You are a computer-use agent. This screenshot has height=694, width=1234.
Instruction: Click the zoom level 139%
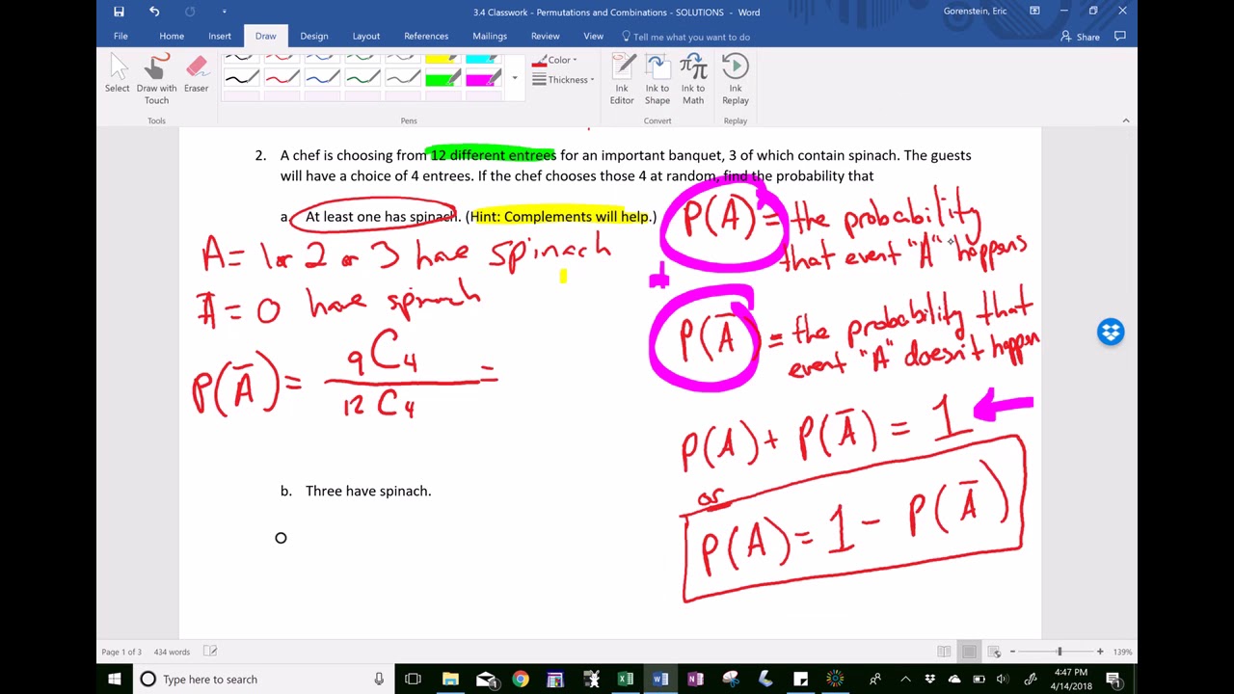tap(1122, 652)
